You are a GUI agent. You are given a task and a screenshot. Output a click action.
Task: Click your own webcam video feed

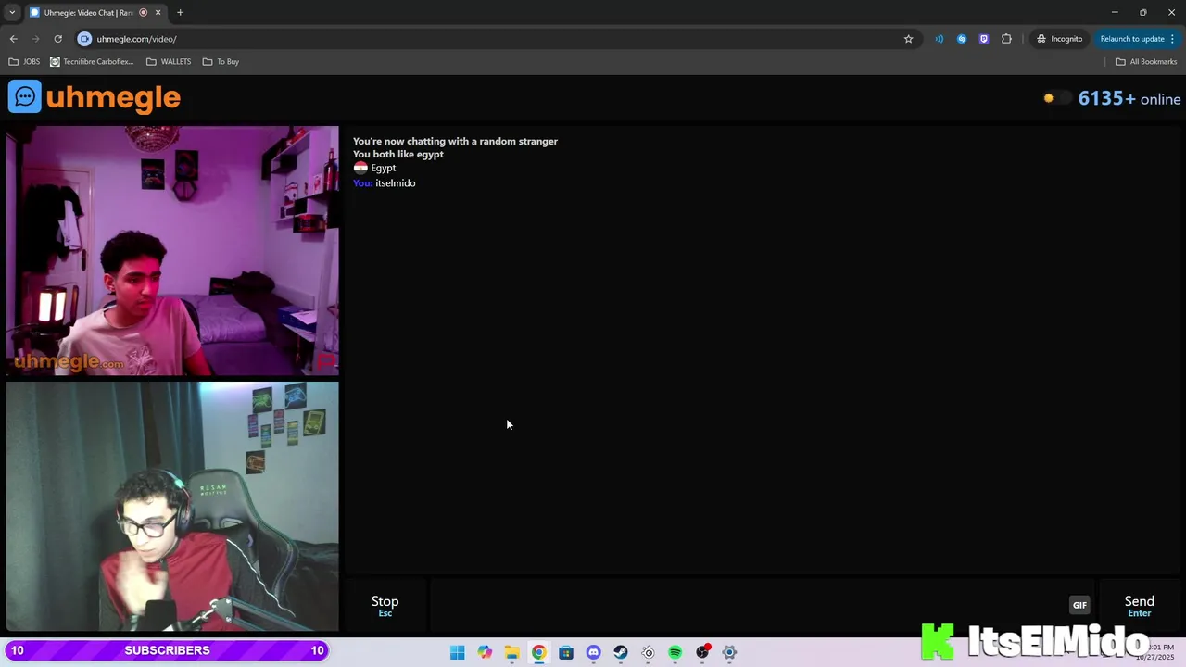[x=172, y=506]
